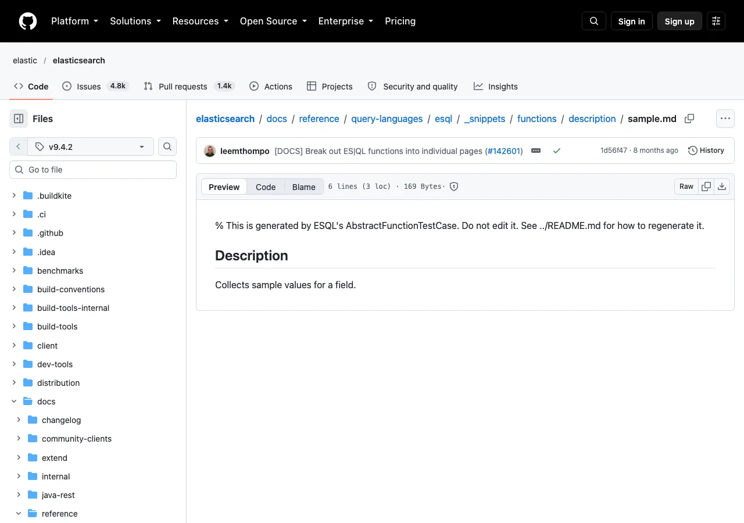Image resolution: width=744 pixels, height=523 pixels.
Task: Open the functions breadcrumb link
Action: point(537,119)
